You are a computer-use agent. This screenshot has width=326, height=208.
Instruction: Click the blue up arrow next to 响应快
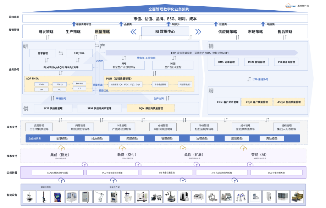pos(263,24)
